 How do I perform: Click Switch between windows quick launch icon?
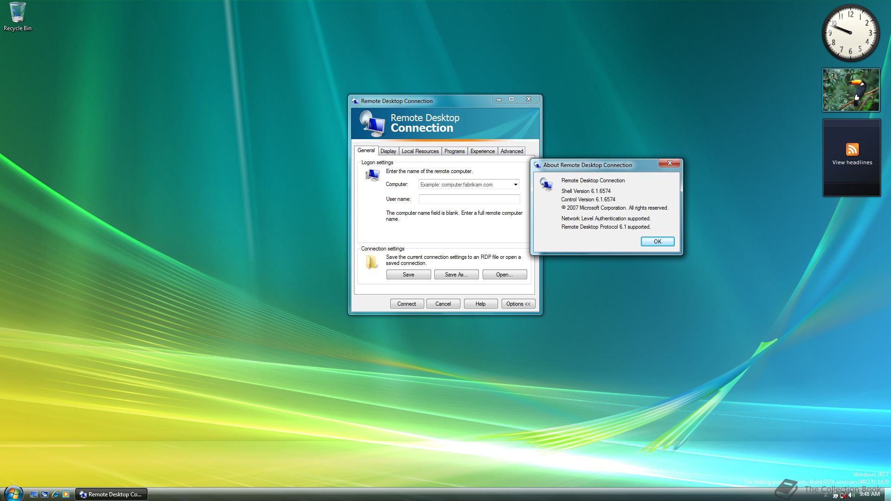[45, 495]
